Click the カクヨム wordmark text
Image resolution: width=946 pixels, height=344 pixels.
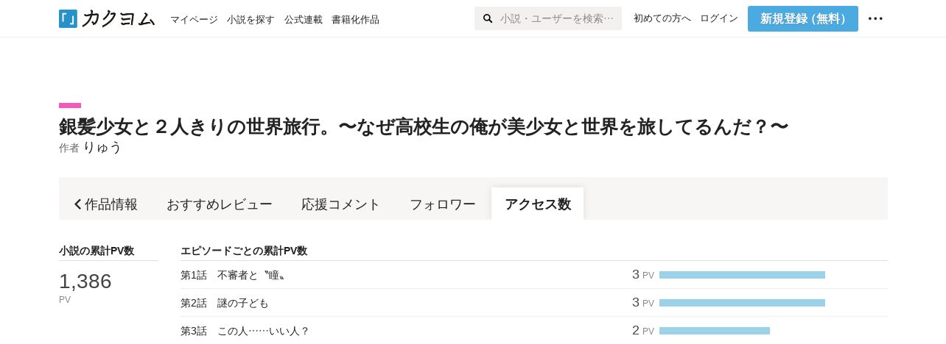tap(118, 18)
